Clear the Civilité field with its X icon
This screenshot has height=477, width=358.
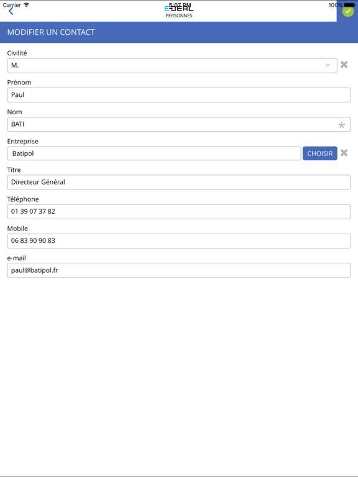click(x=344, y=65)
